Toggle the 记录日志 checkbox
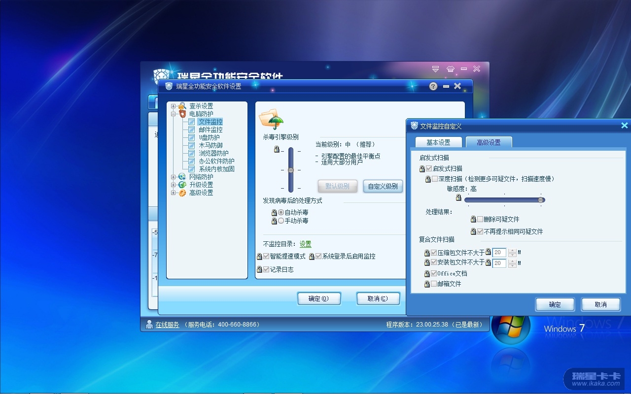Screen dimensions: 631x394 [266, 269]
